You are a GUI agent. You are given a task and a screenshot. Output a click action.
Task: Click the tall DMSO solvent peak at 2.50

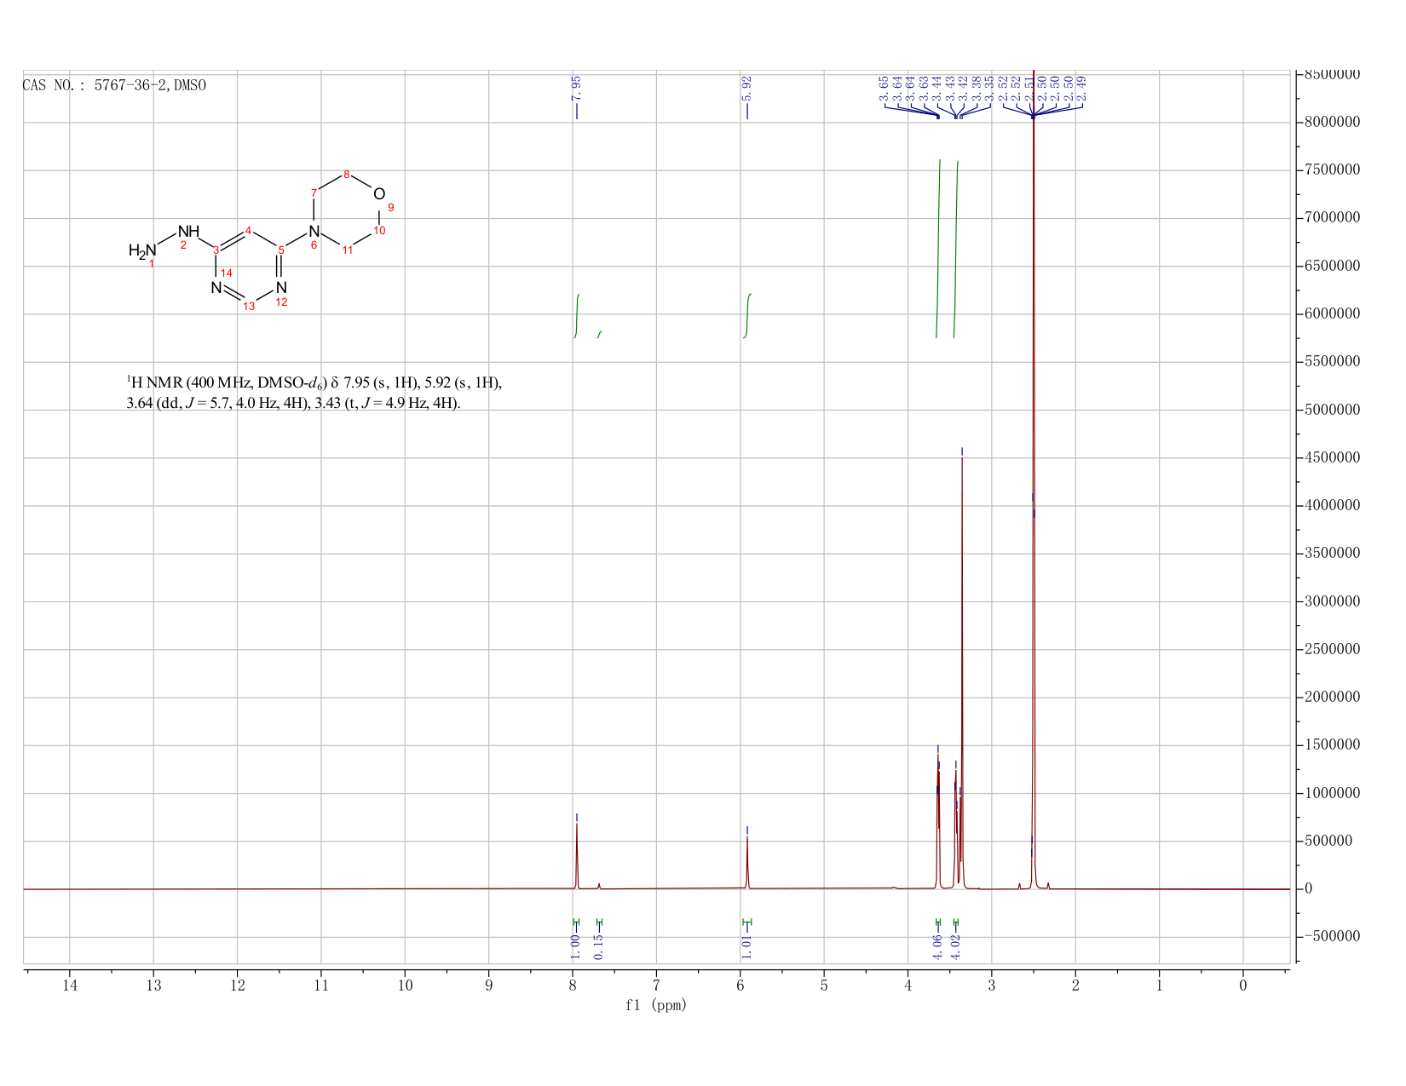(x=1034, y=477)
